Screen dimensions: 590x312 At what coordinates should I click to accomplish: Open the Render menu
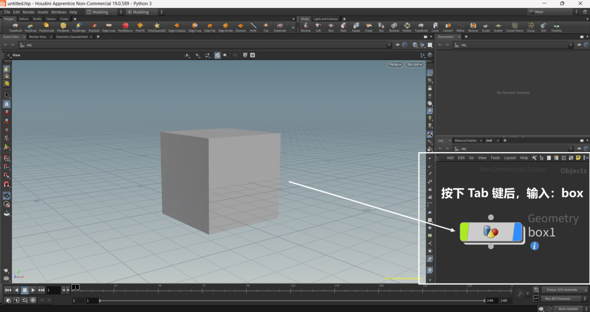[29, 12]
